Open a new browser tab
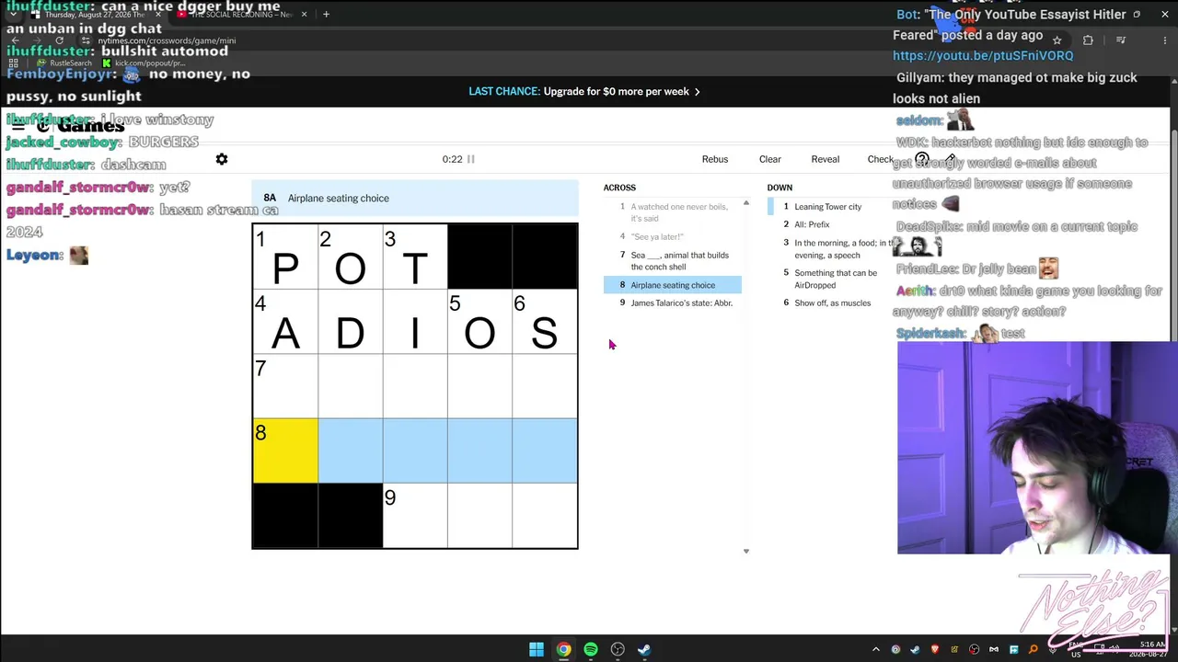 (x=326, y=15)
